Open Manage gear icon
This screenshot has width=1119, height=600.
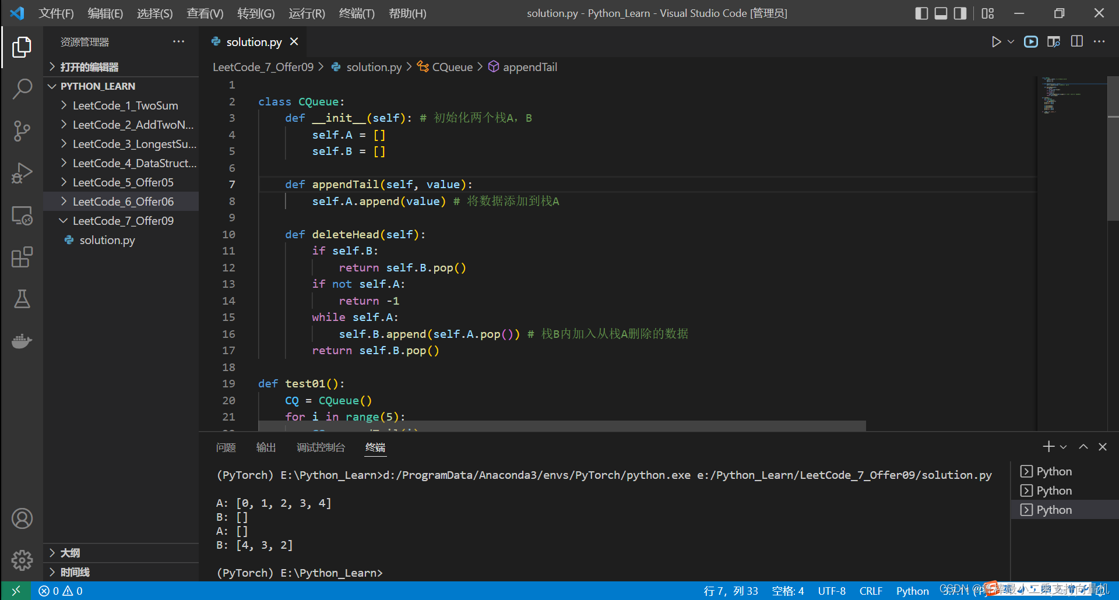(22, 560)
